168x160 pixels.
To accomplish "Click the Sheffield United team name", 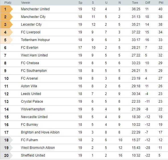I will [x=33, y=155].
